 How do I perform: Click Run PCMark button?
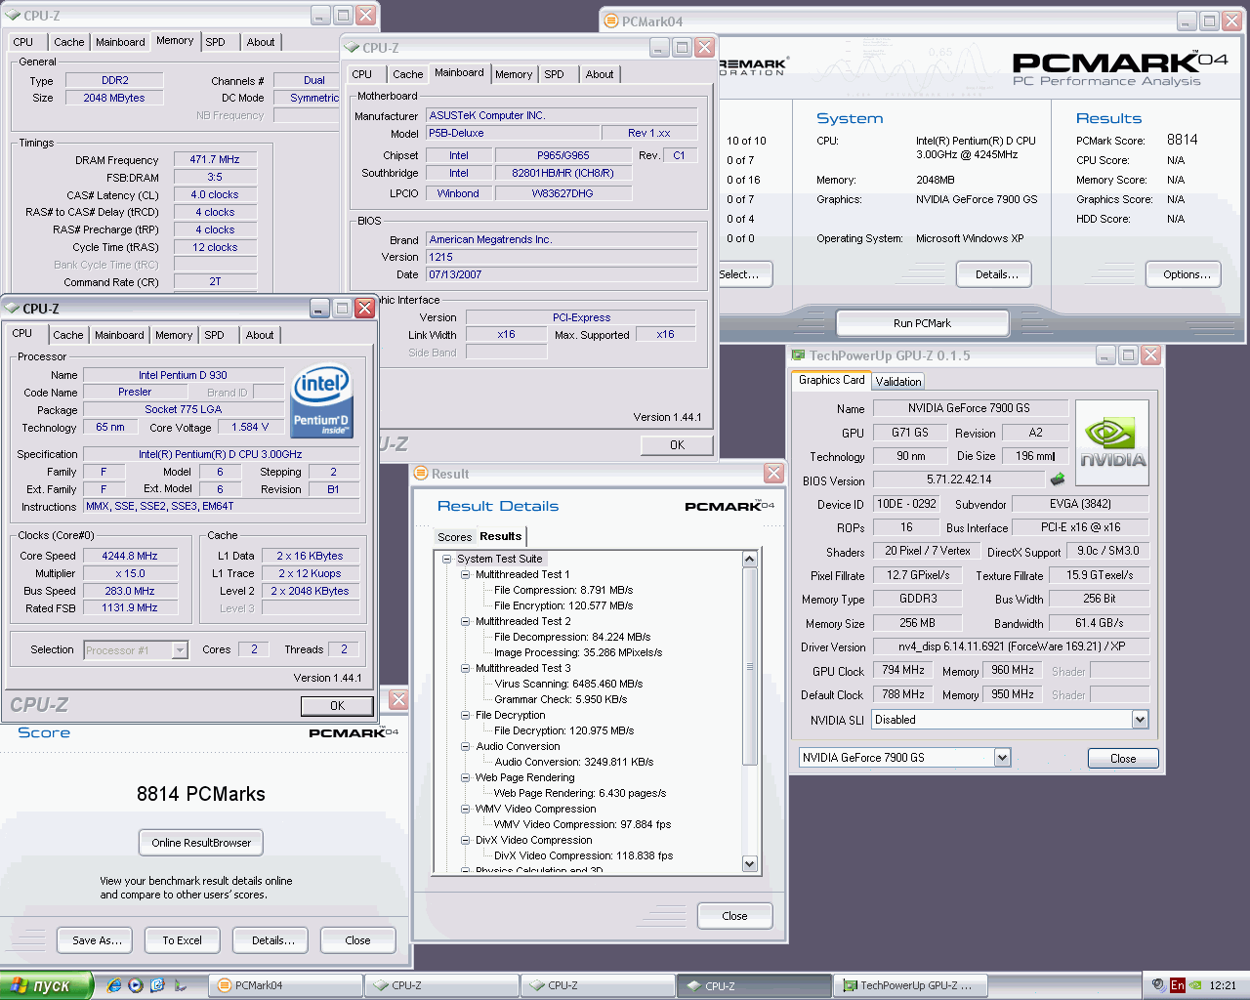click(x=922, y=323)
